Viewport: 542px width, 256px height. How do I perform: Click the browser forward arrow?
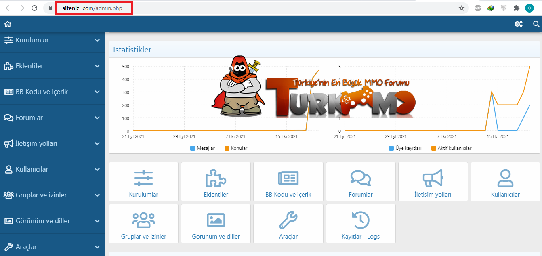pos(21,8)
